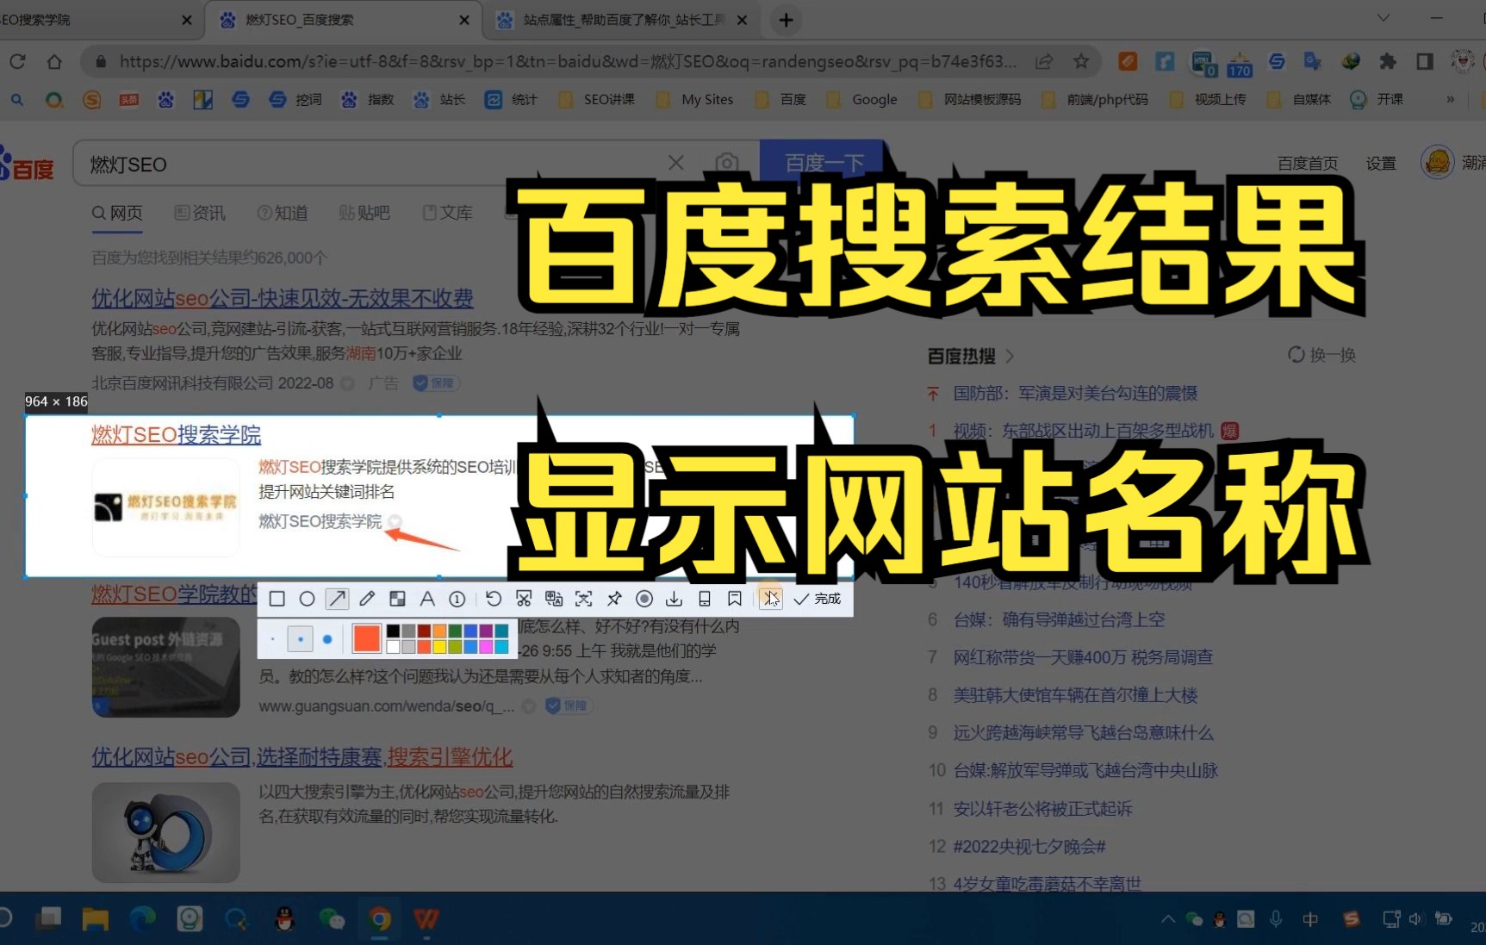The width and height of the screenshot is (1486, 945).
Task: Pin the screenshot to screen
Action: [x=614, y=599]
